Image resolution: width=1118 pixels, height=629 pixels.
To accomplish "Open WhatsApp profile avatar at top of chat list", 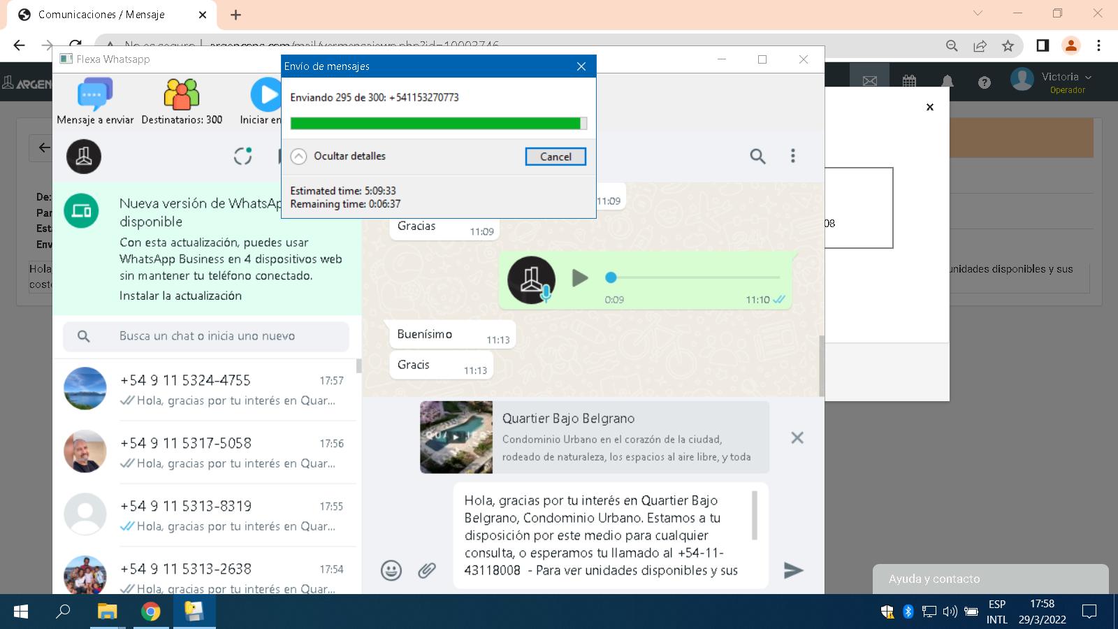I will (x=84, y=156).
